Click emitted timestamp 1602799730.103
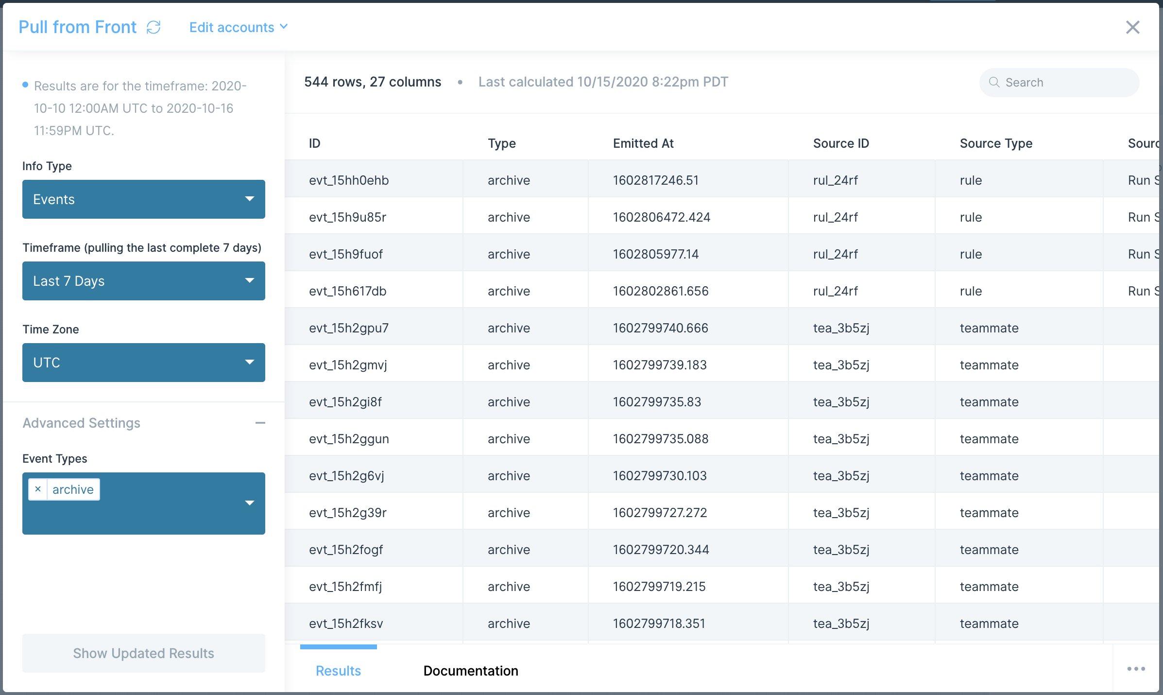This screenshot has width=1163, height=695. coord(660,476)
